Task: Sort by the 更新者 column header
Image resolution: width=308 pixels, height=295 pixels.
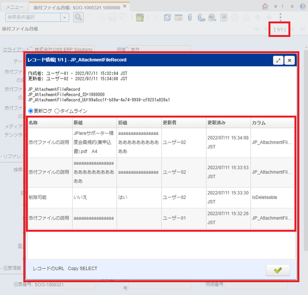Action: pos(184,123)
